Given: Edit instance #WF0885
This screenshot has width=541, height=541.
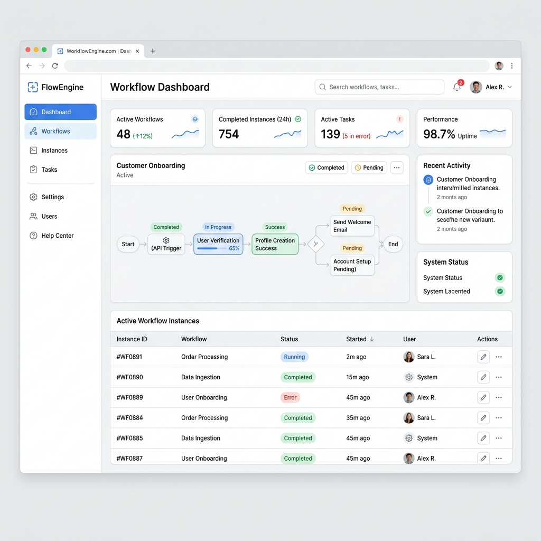Looking at the screenshot, I should (483, 438).
